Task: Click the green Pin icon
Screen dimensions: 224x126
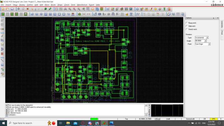Action: click(x=50, y=9)
